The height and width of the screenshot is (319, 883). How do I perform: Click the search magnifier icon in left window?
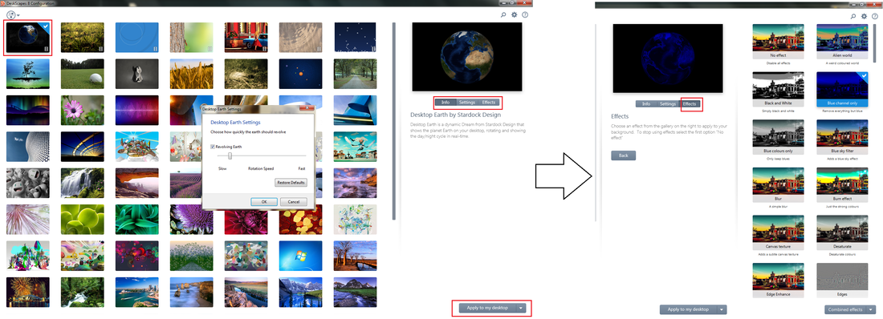pyautogui.click(x=503, y=15)
